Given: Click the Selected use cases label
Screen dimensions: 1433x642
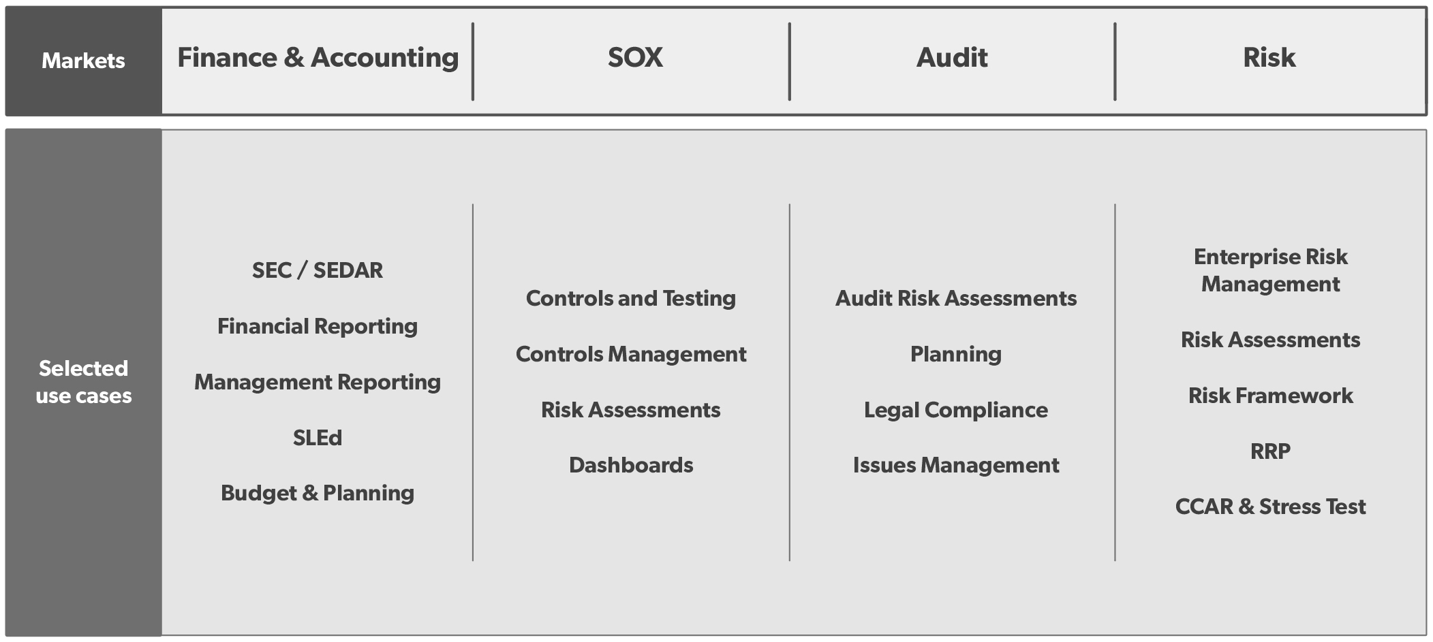Looking at the screenshot, I should tap(83, 382).
